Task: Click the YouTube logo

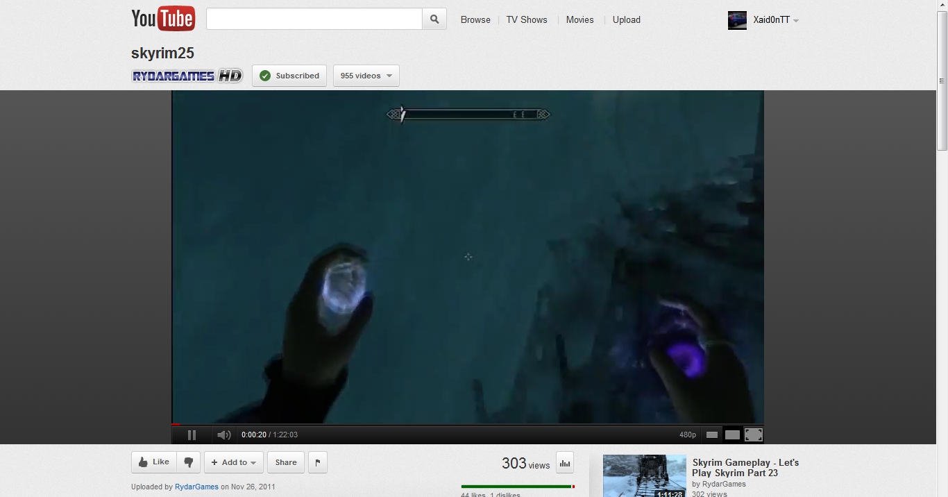Action: 163,19
